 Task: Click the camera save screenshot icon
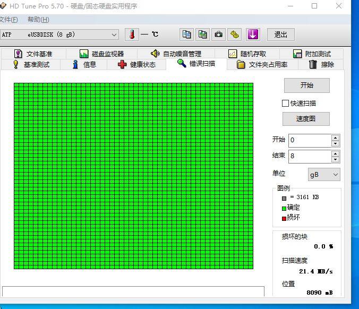click(x=218, y=35)
